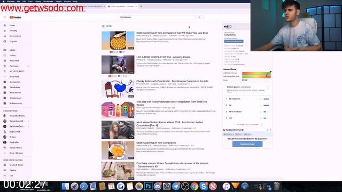Open search results FILTER options
The image size is (342, 192).
(107, 26)
